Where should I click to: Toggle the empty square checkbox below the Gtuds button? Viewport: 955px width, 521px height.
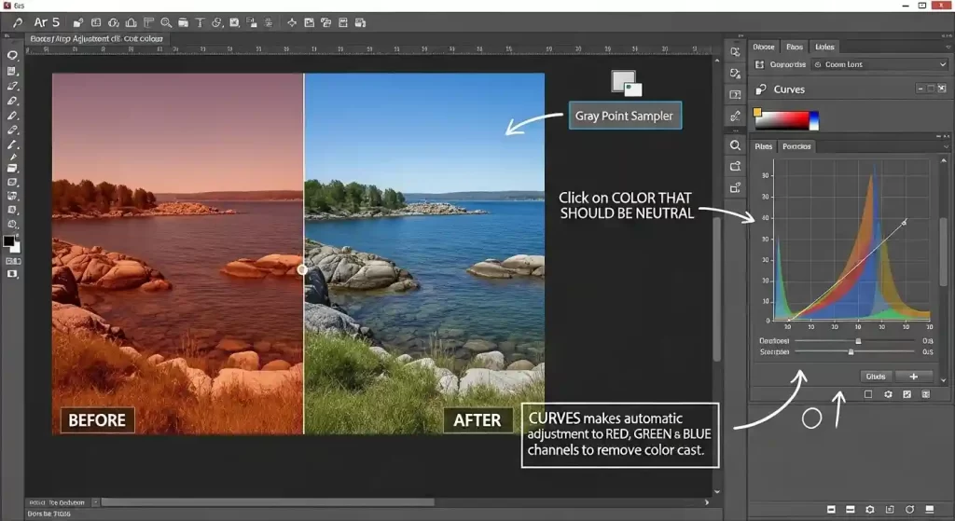(x=868, y=394)
